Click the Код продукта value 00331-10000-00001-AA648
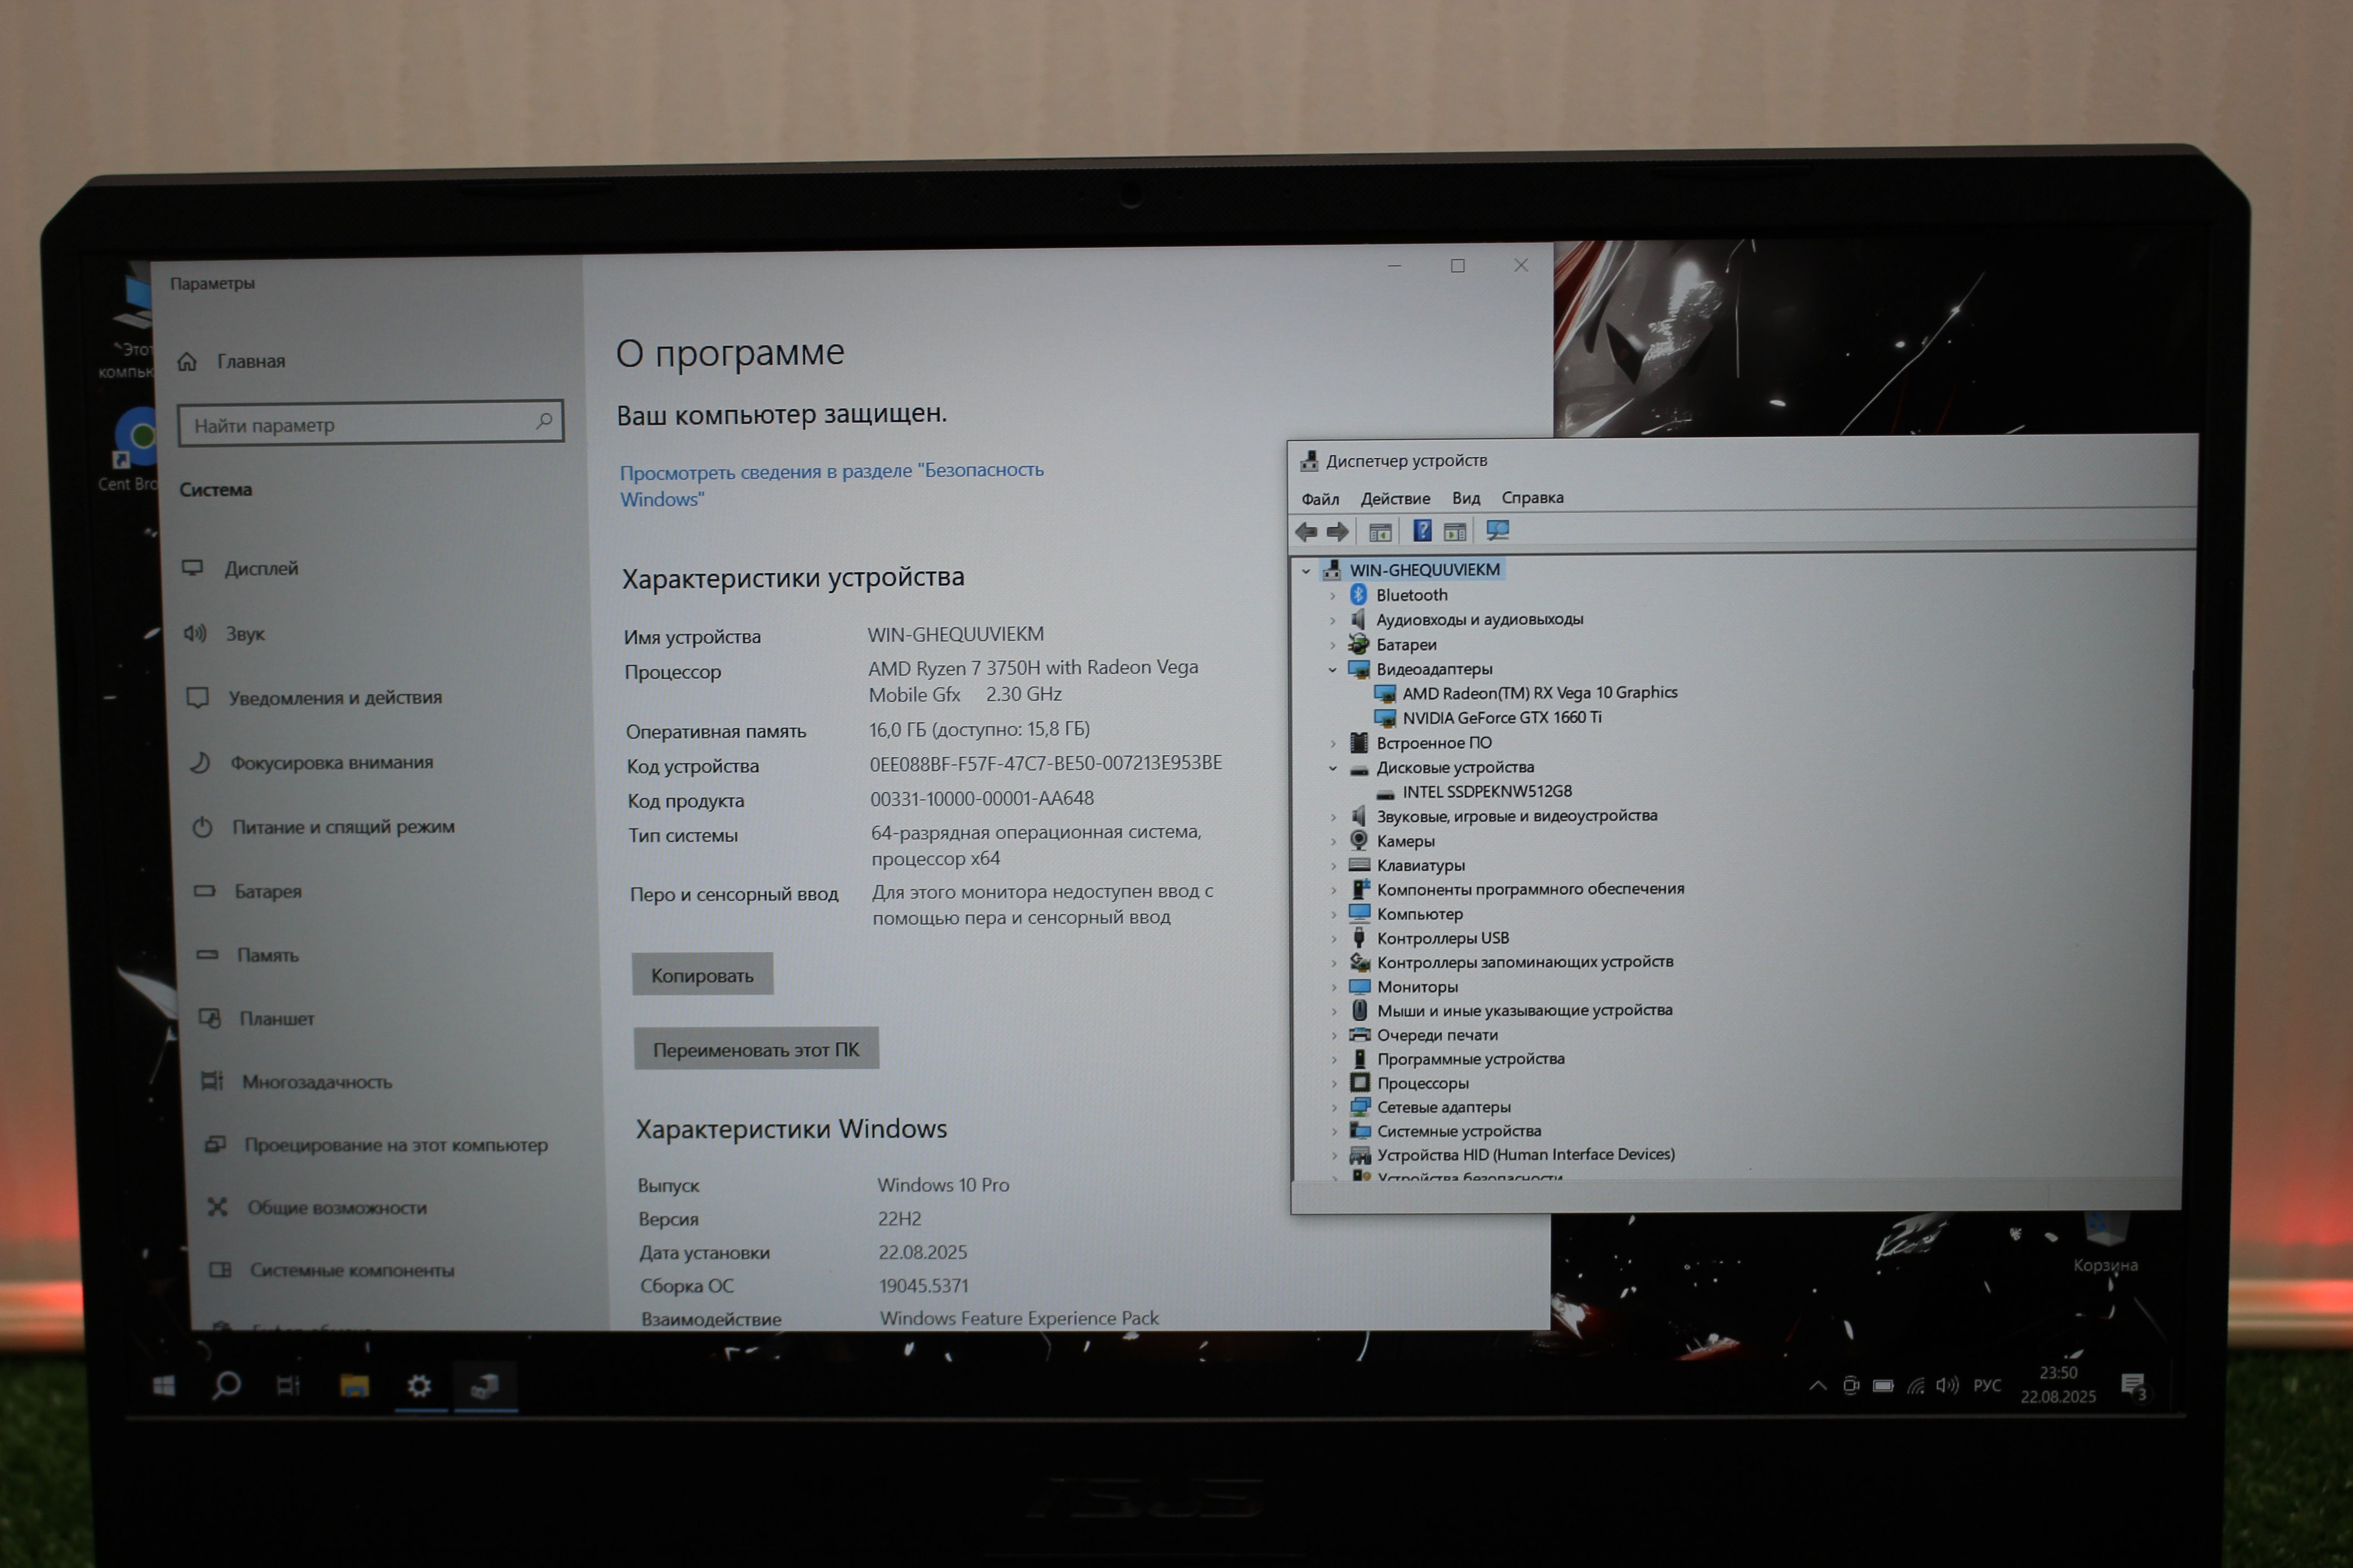The width and height of the screenshot is (2353, 1568). click(x=981, y=798)
